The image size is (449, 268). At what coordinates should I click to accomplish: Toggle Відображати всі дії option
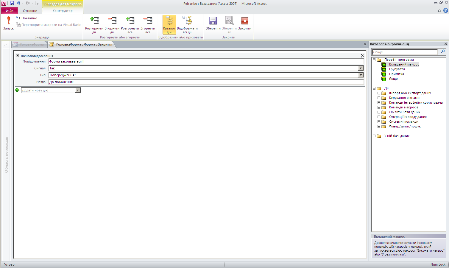point(187,24)
